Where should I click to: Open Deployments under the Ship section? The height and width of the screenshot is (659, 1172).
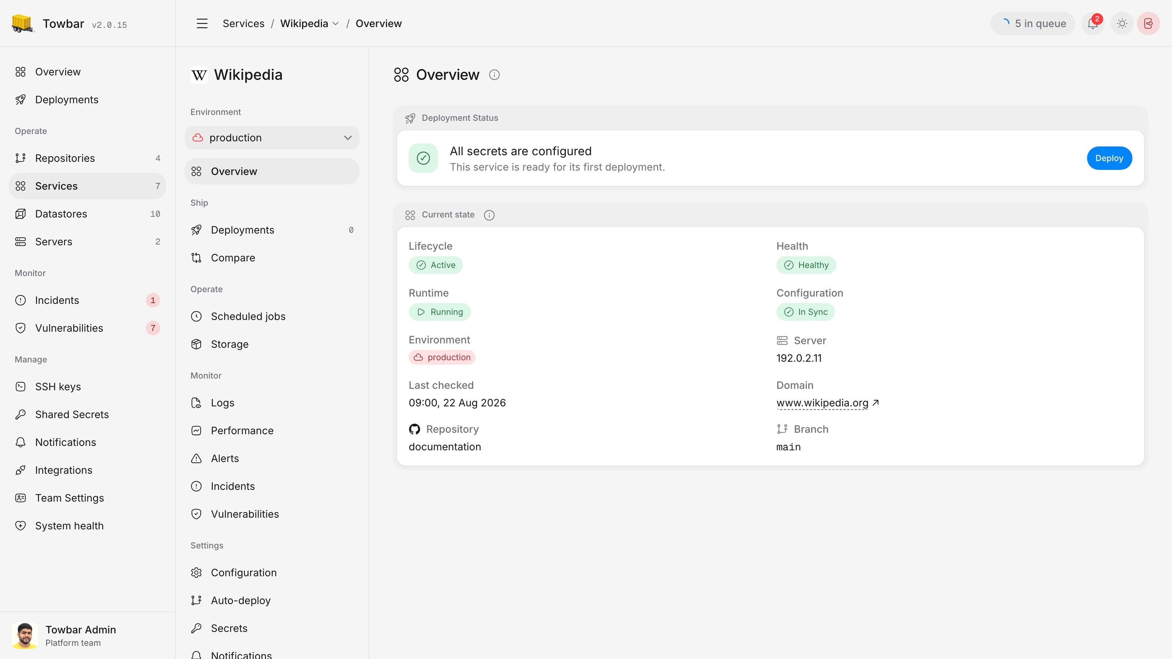click(x=272, y=230)
